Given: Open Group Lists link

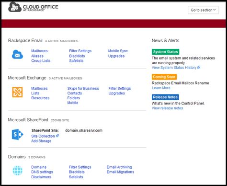Looking at the screenshot, I should 41,61.
